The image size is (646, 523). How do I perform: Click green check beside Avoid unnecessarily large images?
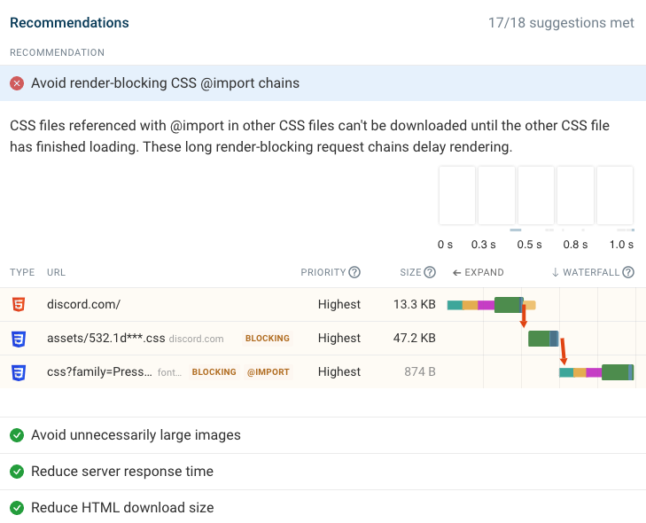tap(17, 435)
